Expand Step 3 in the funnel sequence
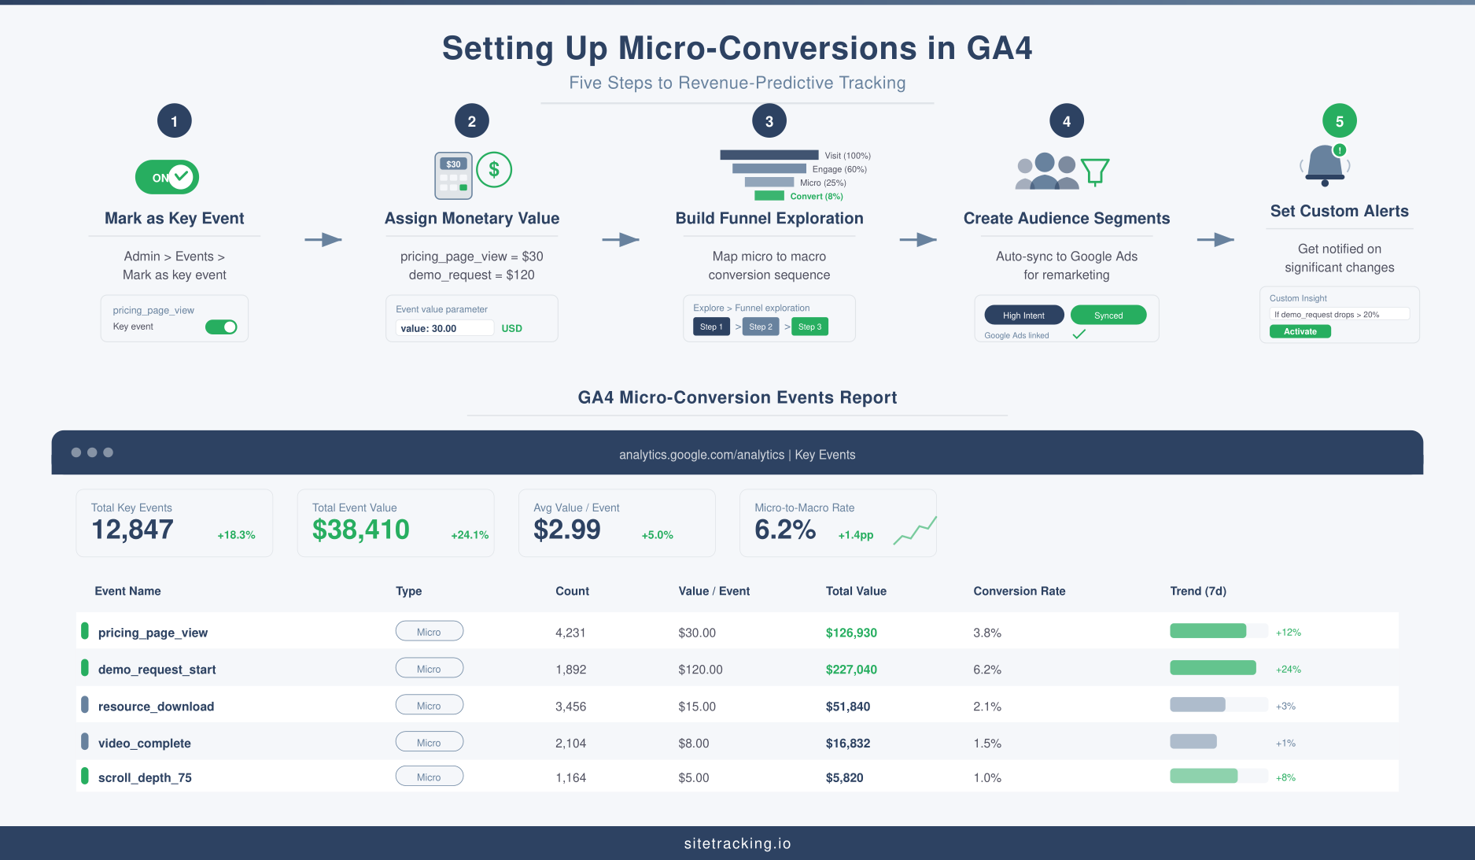1475x860 pixels. coord(809,326)
